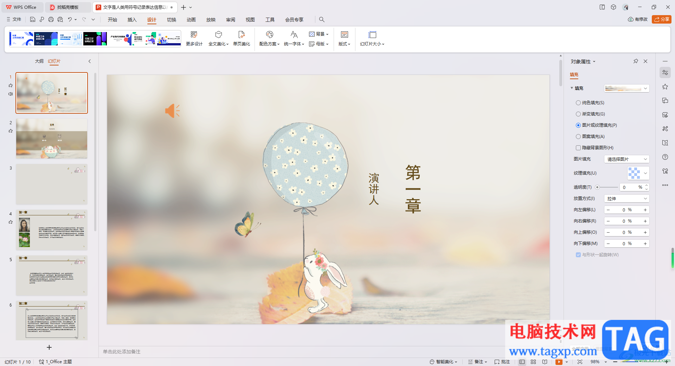
Task: Select slide 4 thumbnail
Action: pyautogui.click(x=52, y=230)
